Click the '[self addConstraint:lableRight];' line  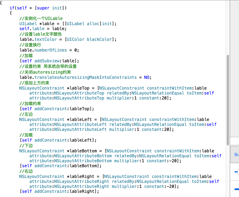coord(59,191)
